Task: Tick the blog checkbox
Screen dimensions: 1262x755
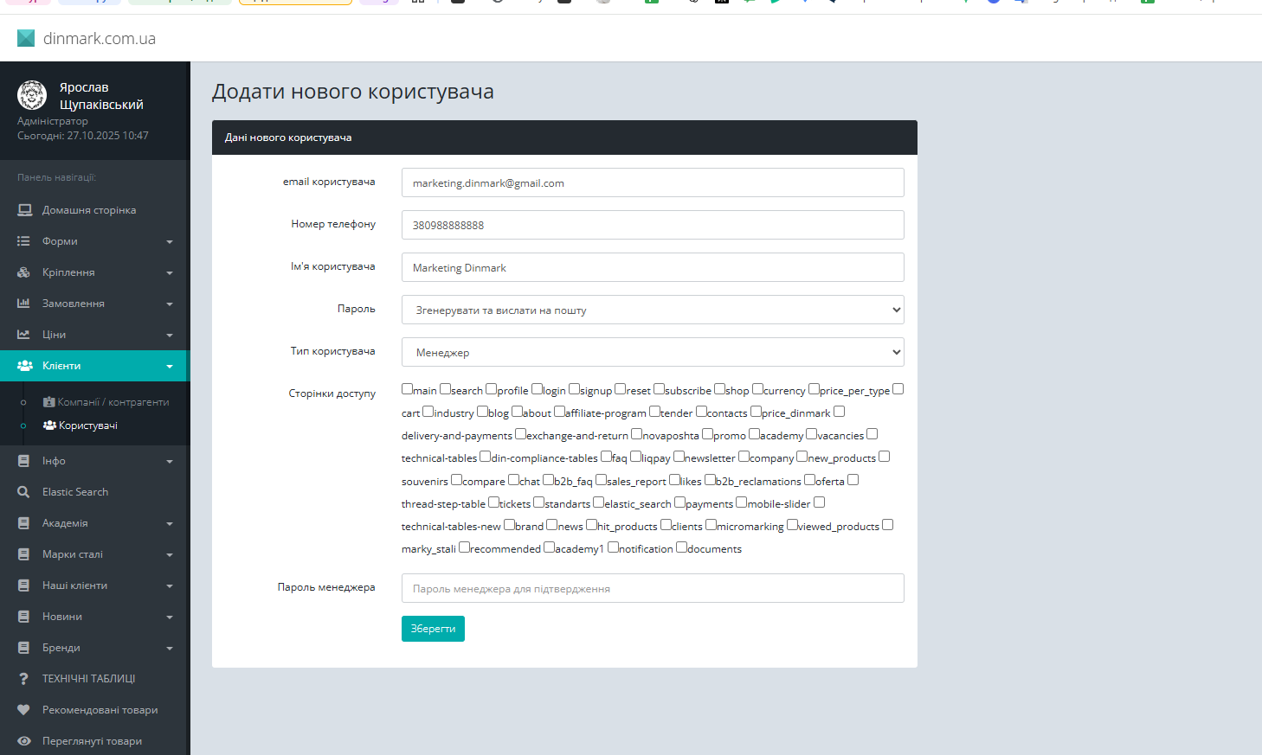Action: click(x=483, y=412)
